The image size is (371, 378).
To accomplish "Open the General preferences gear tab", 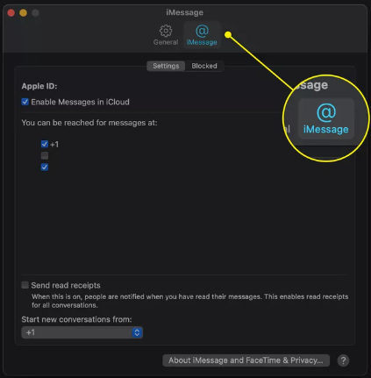I will point(166,35).
